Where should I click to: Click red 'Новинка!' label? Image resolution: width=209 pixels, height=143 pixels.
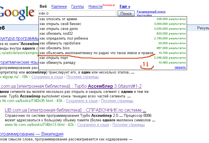pyautogui.click(x=109, y=5)
